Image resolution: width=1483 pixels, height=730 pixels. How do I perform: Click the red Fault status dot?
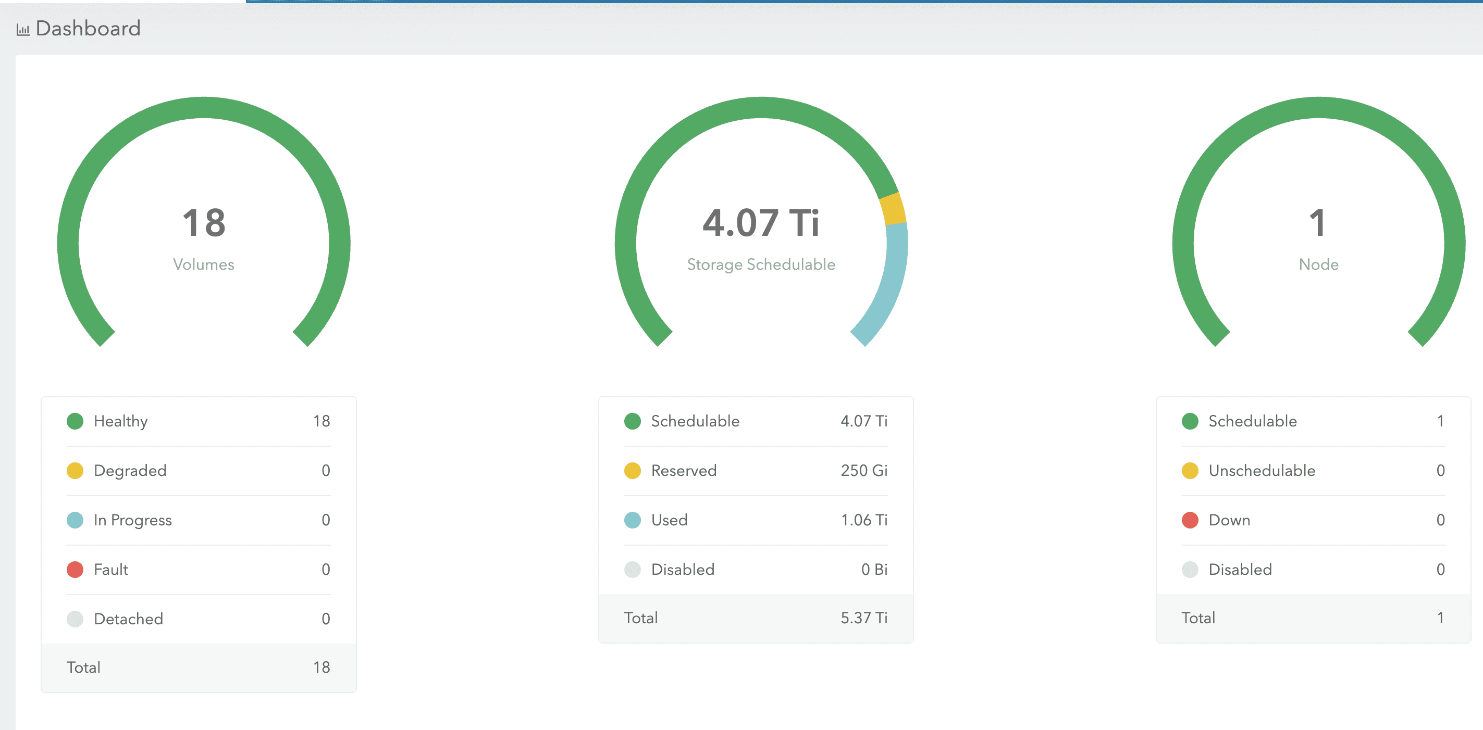click(75, 570)
